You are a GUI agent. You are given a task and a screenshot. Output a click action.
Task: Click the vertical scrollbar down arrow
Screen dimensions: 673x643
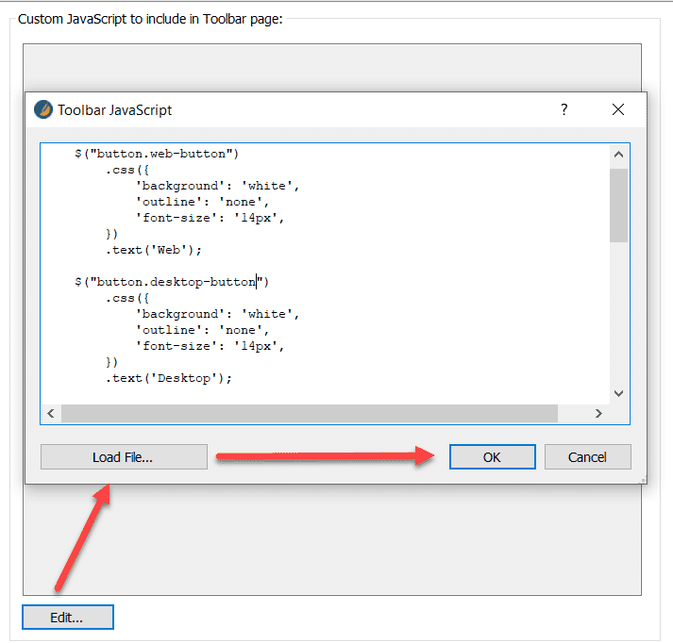coord(618,393)
